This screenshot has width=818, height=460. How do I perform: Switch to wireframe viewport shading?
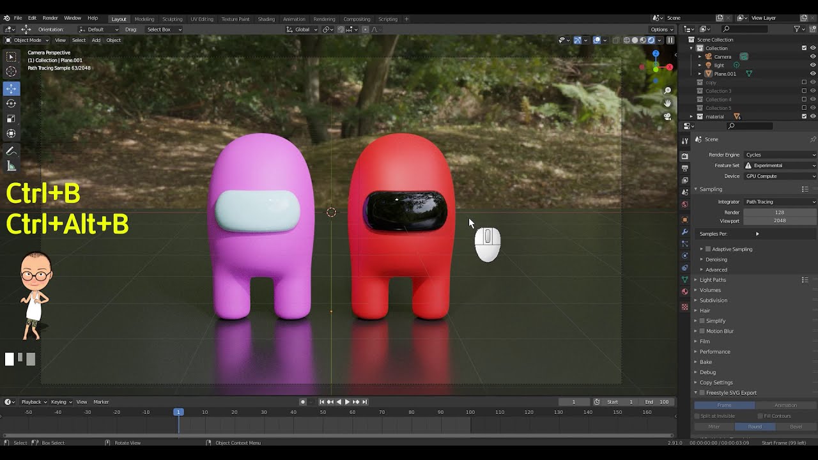626,40
